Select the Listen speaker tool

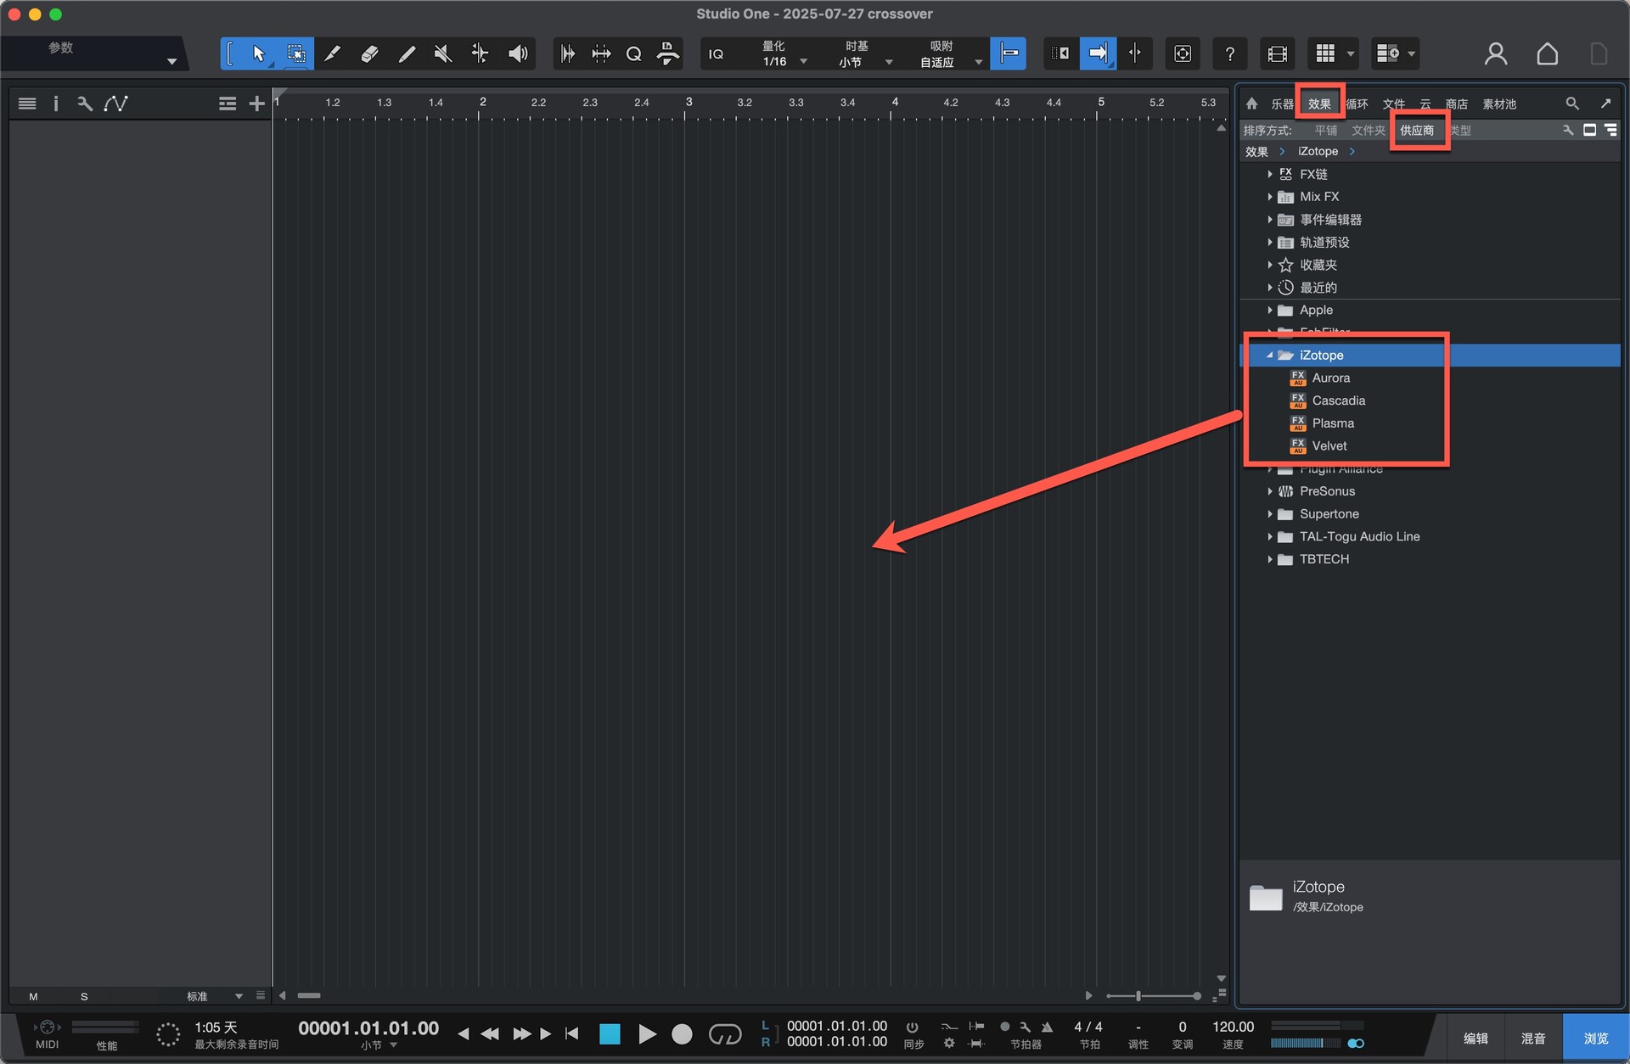(x=518, y=54)
